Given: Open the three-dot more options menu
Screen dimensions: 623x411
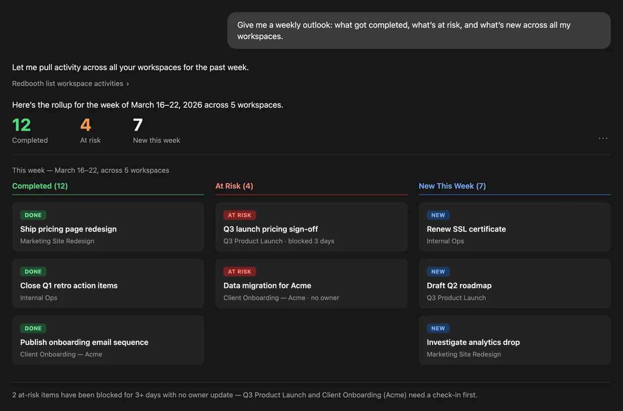Looking at the screenshot, I should pyautogui.click(x=603, y=138).
